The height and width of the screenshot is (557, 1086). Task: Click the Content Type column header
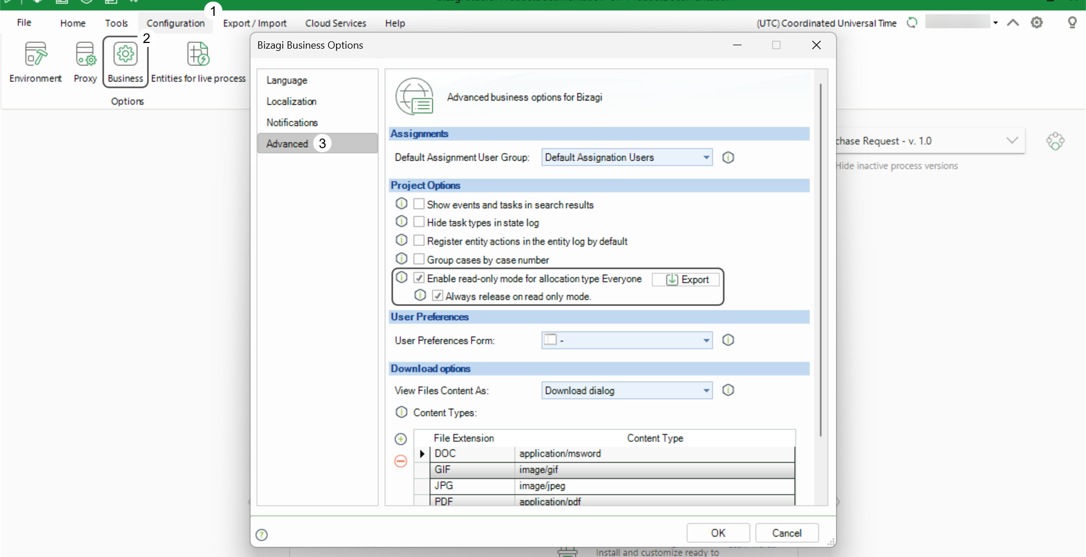click(x=655, y=438)
